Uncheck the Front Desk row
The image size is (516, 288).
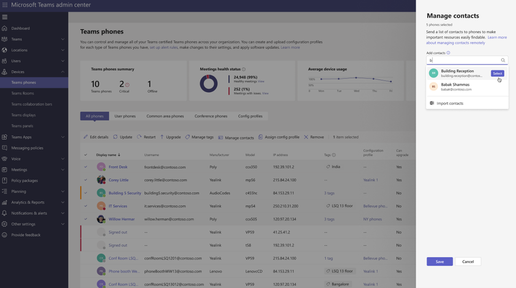click(x=85, y=167)
